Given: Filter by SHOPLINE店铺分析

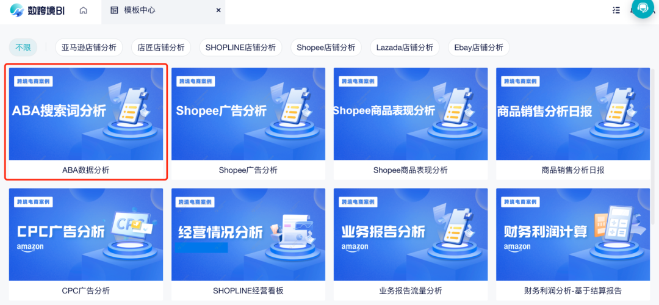Looking at the screenshot, I should pos(240,48).
